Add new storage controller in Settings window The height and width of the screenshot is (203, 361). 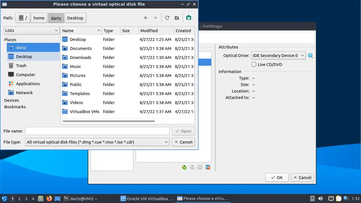(x=184, y=167)
